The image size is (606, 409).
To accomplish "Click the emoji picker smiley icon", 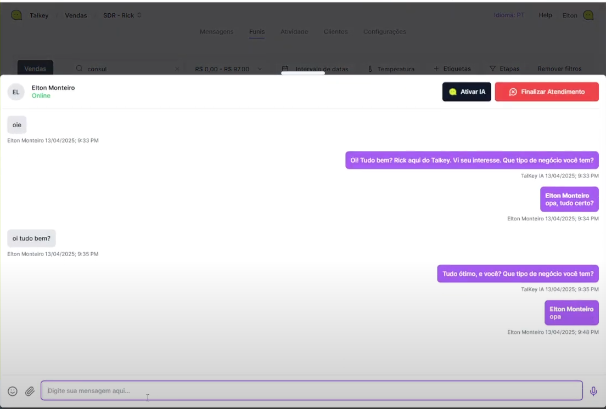I will tap(13, 391).
